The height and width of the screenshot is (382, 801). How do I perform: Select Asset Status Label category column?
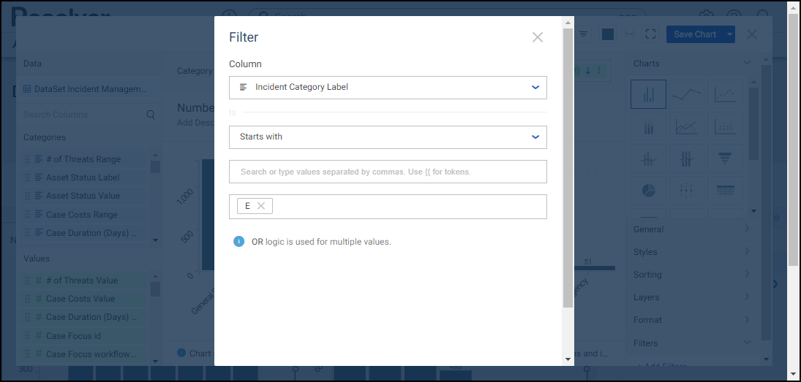click(83, 177)
